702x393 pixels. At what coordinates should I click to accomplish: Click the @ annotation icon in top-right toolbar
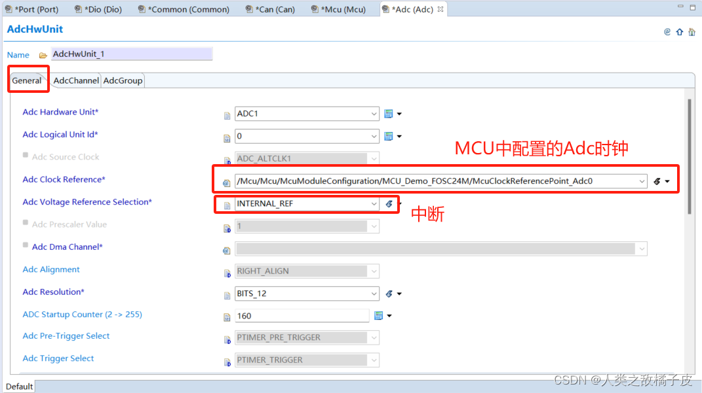point(667,31)
